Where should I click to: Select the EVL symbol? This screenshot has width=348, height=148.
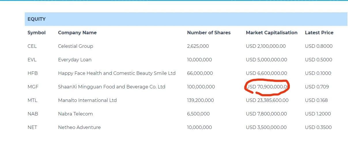(x=32, y=60)
